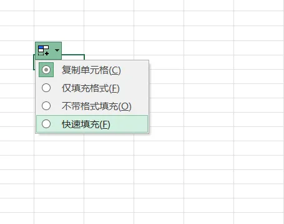Choose the 不带格式填充(O) menu entry text
The width and height of the screenshot is (284, 224).
pos(97,106)
